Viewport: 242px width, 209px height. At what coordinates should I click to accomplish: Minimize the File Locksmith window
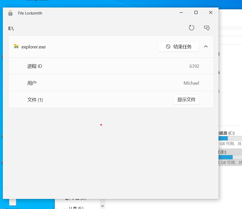(181, 12)
